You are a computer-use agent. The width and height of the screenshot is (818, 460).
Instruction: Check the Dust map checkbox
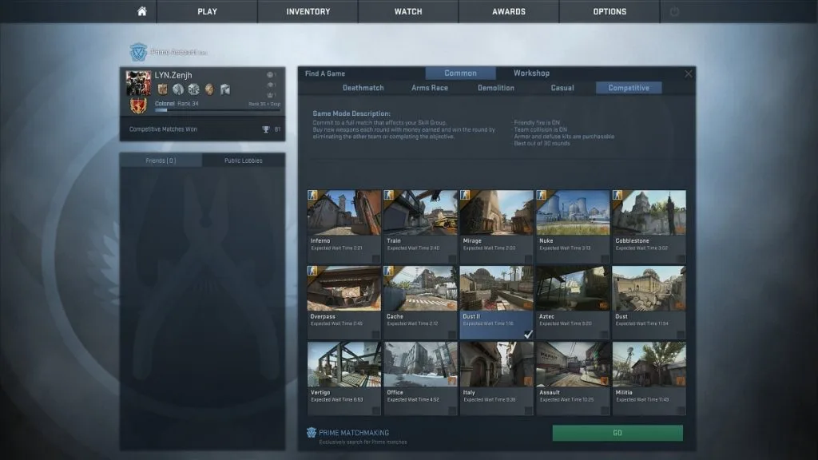(x=681, y=335)
